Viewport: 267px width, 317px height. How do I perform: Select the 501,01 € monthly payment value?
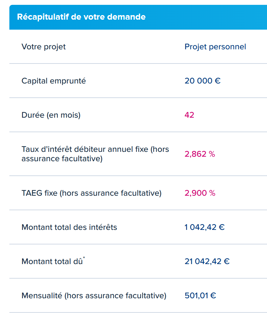[x=200, y=296]
